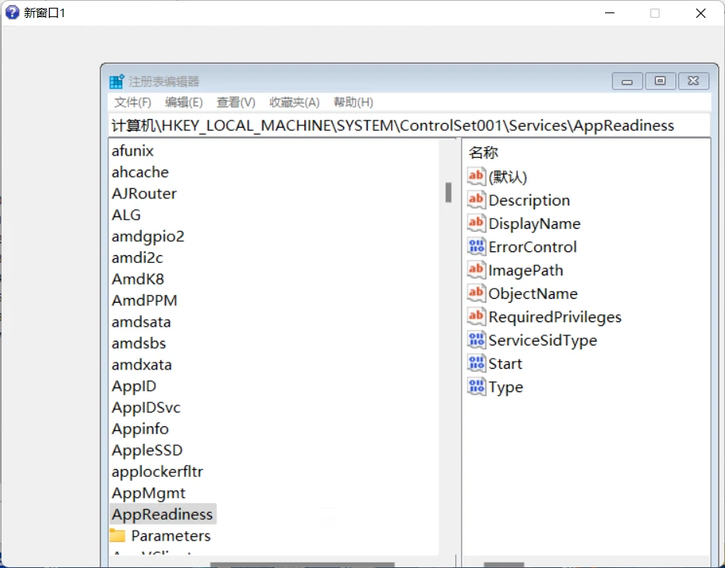Select the AppleSSD key
This screenshot has height=568, width=725.
[147, 451]
